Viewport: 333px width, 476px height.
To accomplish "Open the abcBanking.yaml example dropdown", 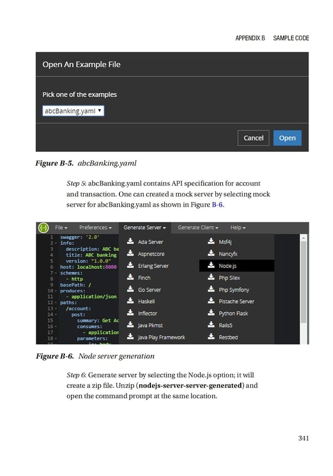I will pos(73,111).
